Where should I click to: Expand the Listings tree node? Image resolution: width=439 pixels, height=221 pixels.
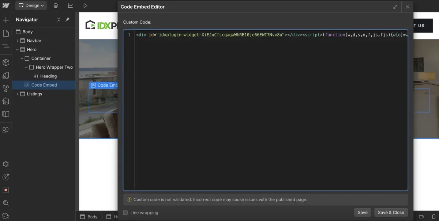(18, 94)
